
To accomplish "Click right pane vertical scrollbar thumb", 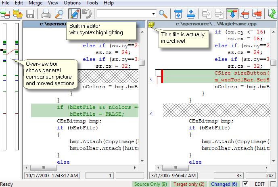I will pyautogui.click(x=274, y=62).
